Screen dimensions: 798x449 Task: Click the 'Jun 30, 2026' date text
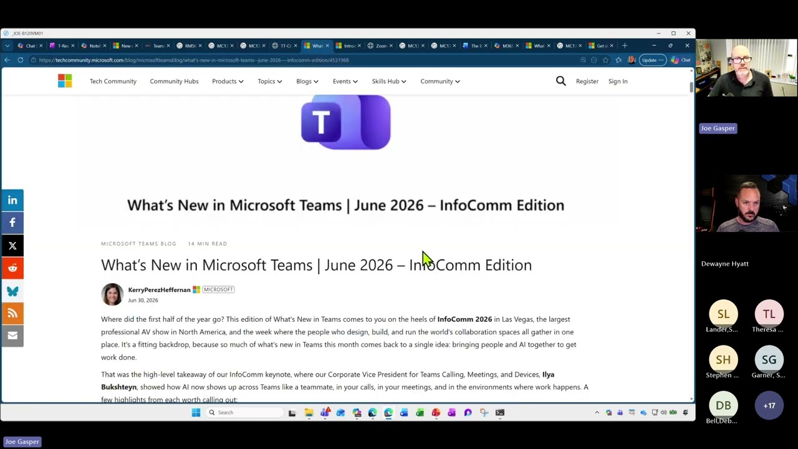[x=143, y=301]
